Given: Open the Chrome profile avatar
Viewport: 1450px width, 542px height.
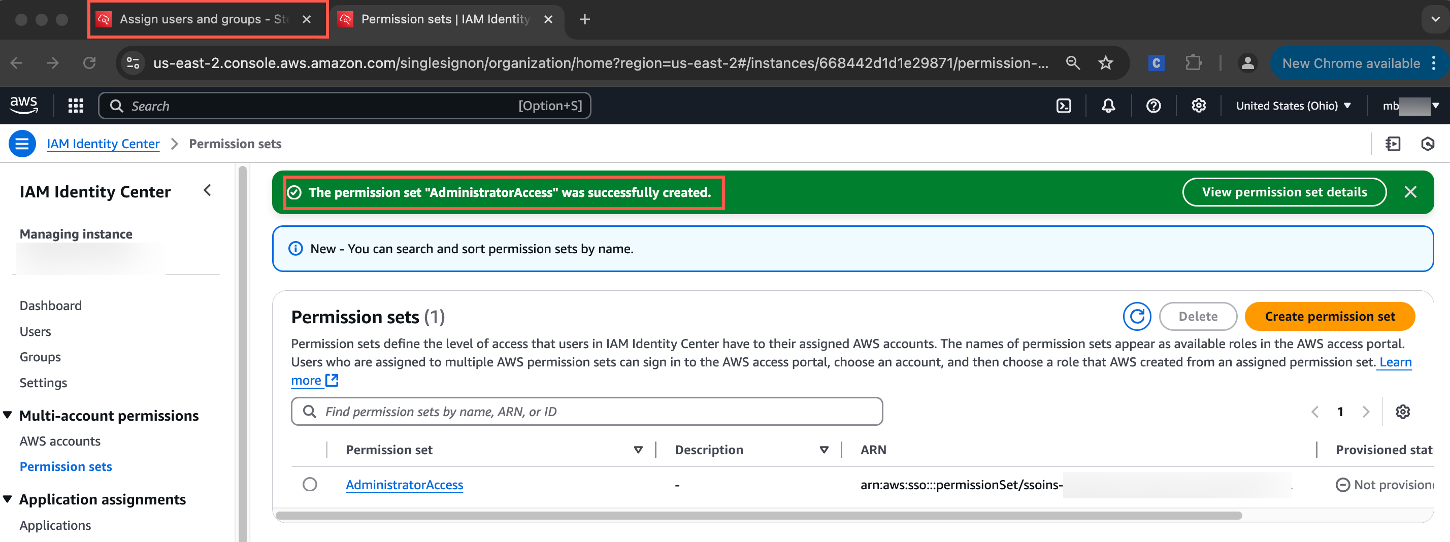Looking at the screenshot, I should 1247,63.
